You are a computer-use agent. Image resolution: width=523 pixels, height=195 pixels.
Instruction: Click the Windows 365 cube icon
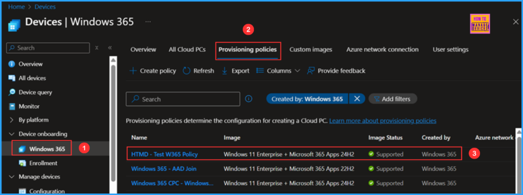[x=22, y=149]
